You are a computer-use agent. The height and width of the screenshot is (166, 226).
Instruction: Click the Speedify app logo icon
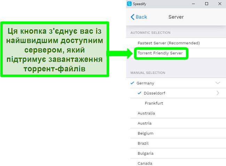129,4
